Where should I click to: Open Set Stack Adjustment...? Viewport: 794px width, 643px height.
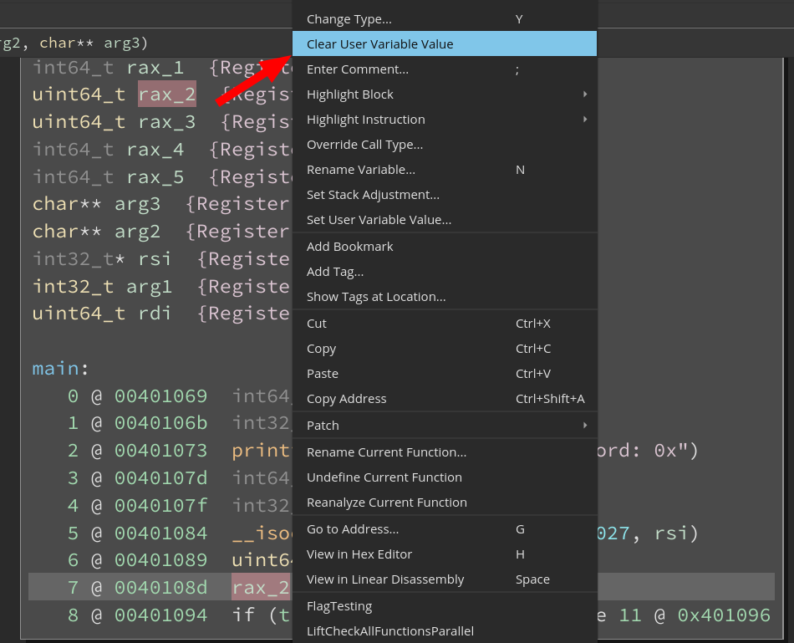point(445,195)
